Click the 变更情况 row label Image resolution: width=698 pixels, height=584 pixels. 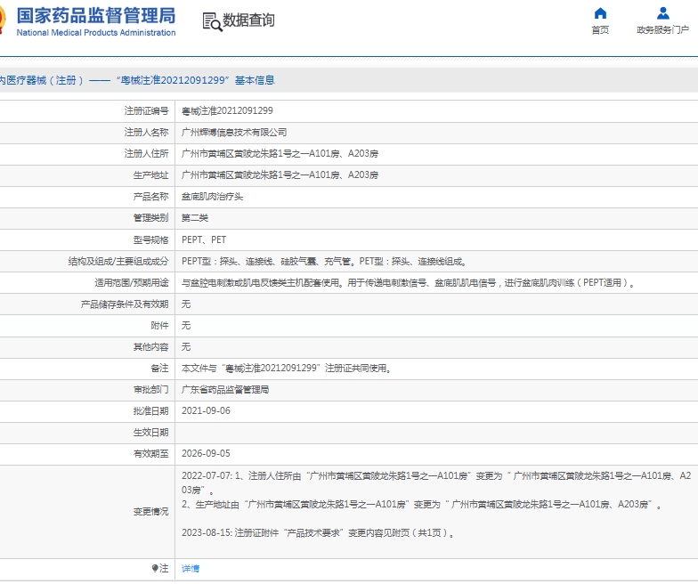pyautogui.click(x=151, y=511)
